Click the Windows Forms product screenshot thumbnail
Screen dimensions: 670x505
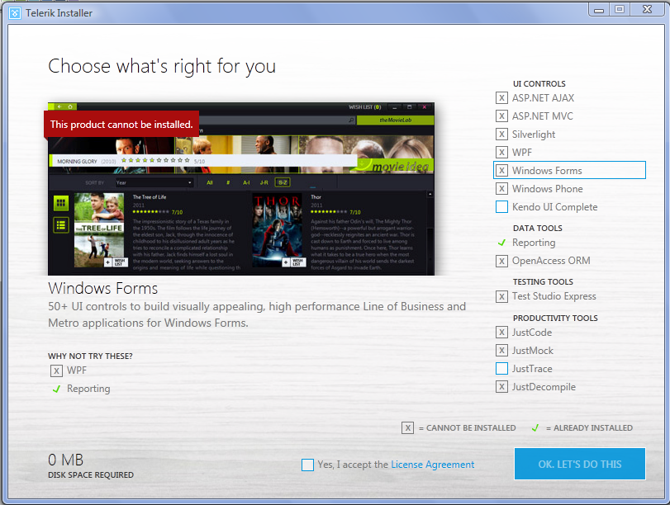tap(241, 189)
